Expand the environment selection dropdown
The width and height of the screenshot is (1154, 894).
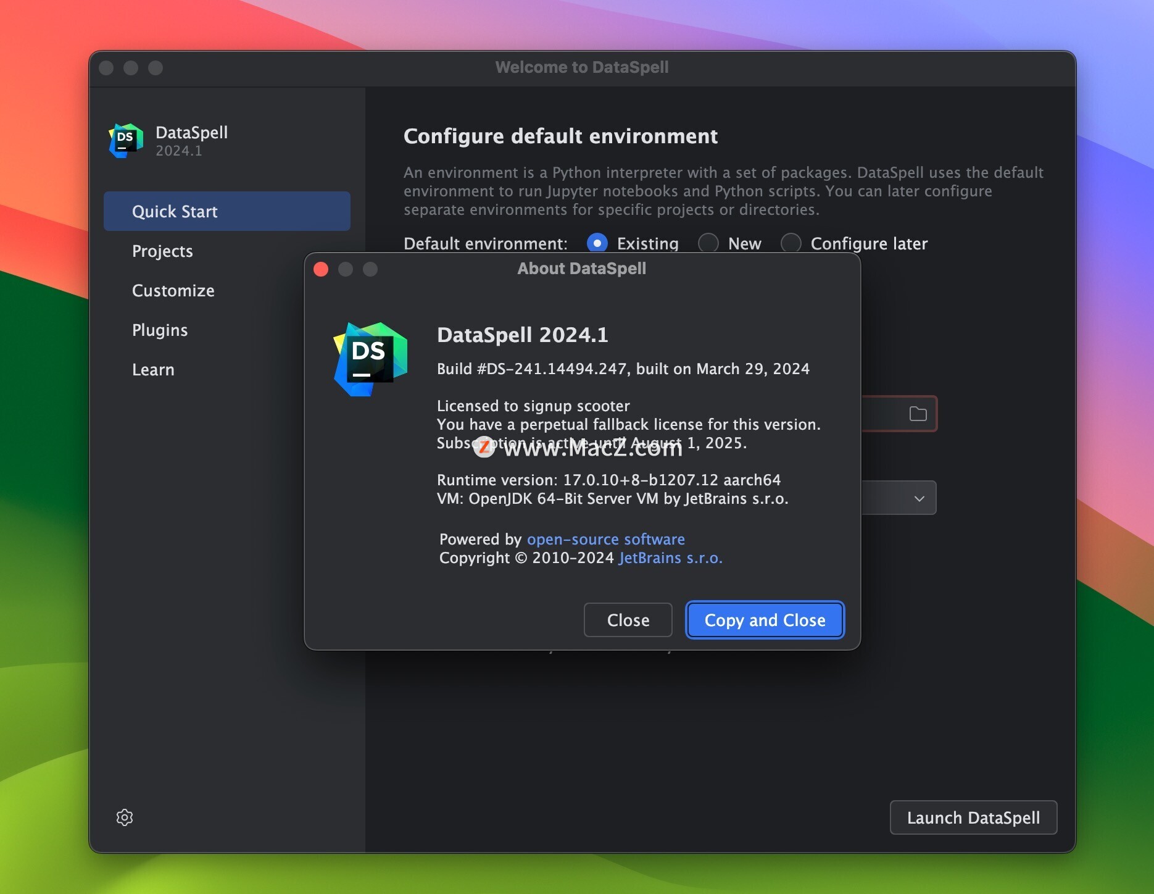click(918, 498)
